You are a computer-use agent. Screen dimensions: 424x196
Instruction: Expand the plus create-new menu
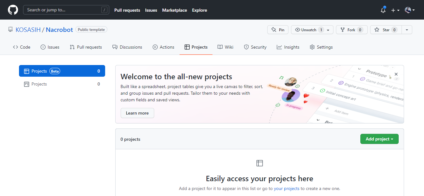pyautogui.click(x=395, y=10)
